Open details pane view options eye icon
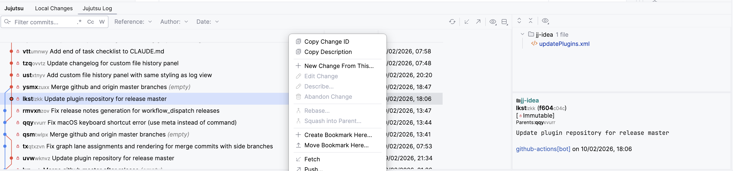 point(545,21)
